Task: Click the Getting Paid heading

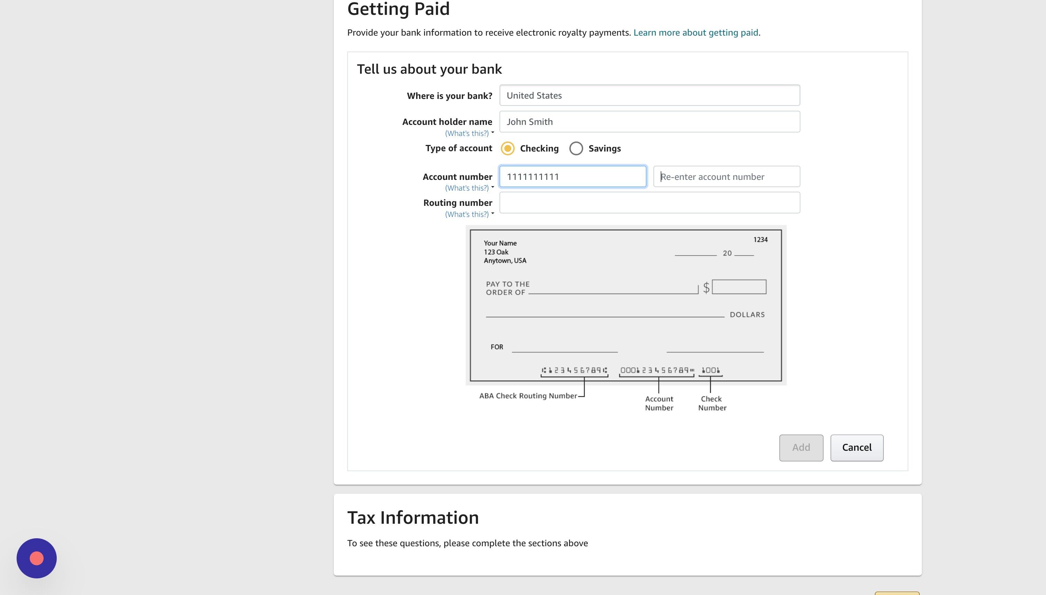Action: [398, 9]
